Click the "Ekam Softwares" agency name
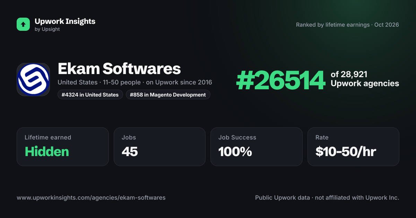Screen dimensions: 416x218 click(x=119, y=69)
